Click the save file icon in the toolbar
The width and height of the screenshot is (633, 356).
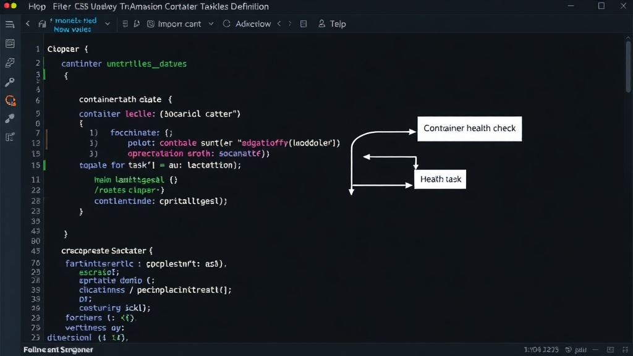point(42,24)
